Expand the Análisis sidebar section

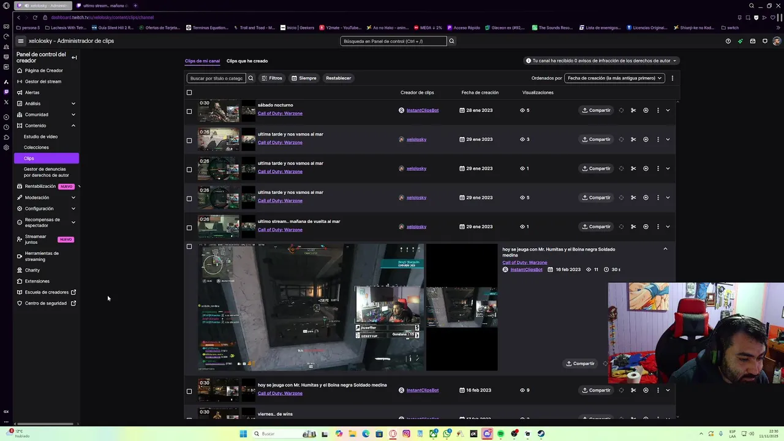[x=73, y=104]
